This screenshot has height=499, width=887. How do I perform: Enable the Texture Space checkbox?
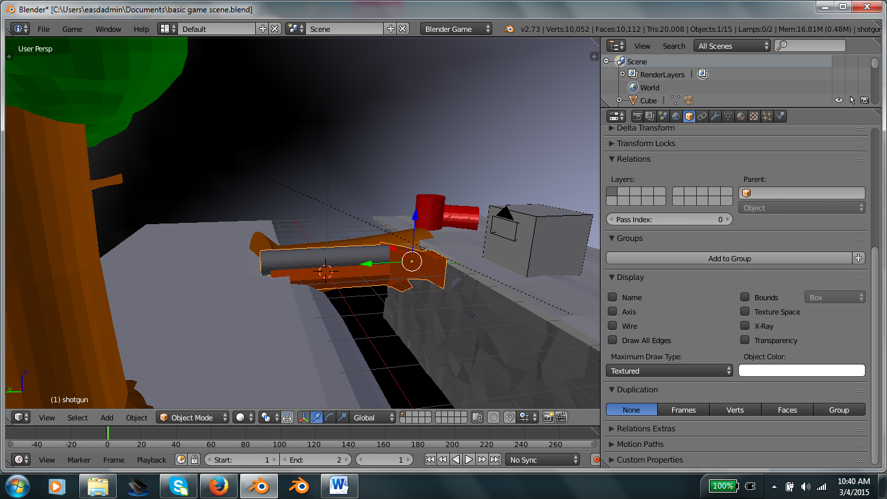point(745,311)
